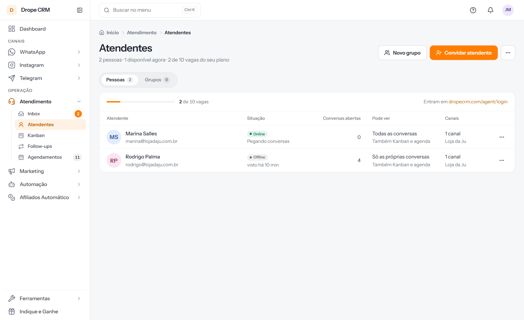The image size is (524, 320).
Task: Click the Atendimento breadcrumb link
Action: 142,33
